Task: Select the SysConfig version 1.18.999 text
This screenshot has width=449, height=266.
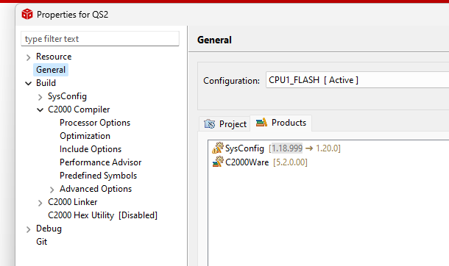Action: tap(287, 148)
